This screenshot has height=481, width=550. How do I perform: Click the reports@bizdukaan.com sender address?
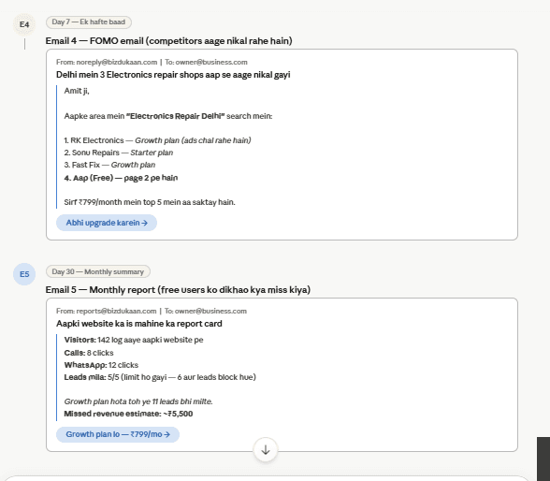click(116, 312)
